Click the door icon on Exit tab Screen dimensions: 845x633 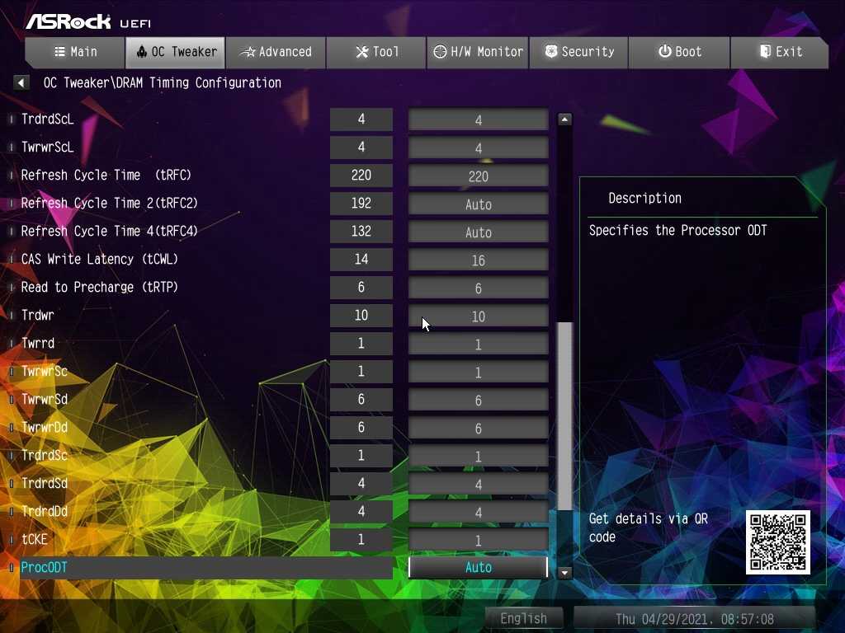tap(765, 52)
